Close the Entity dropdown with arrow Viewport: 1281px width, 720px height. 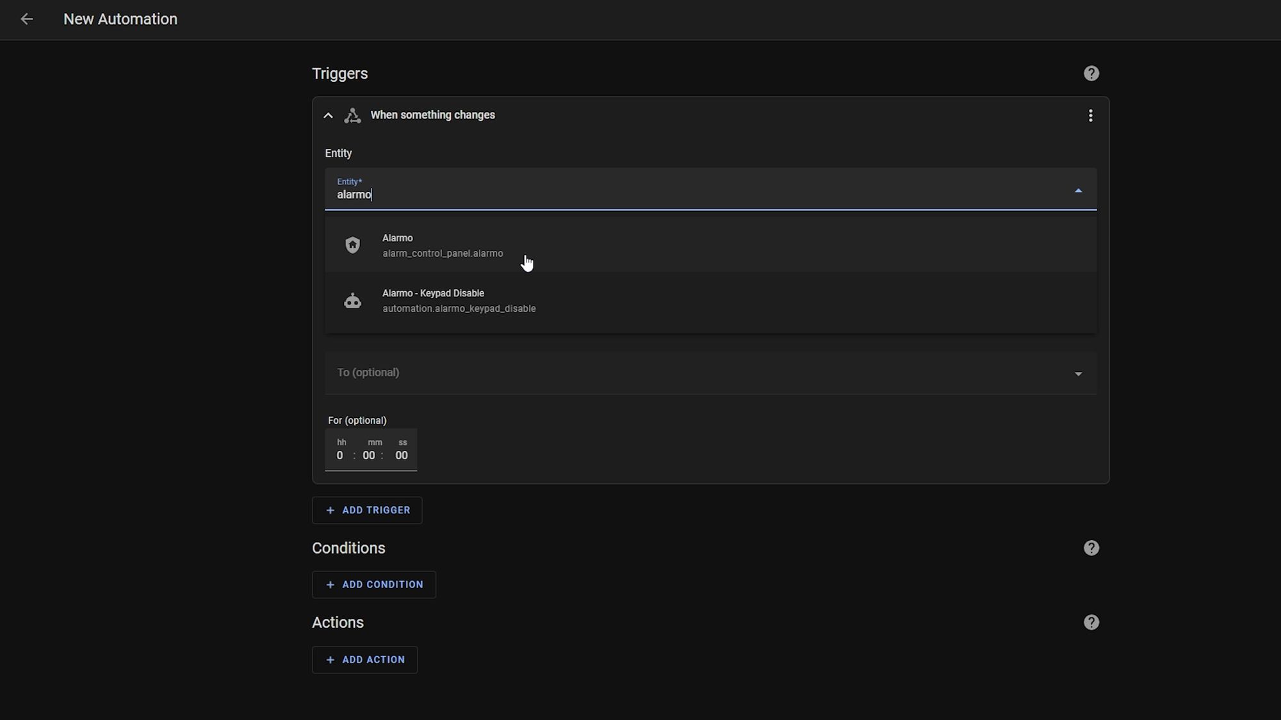1078,191
